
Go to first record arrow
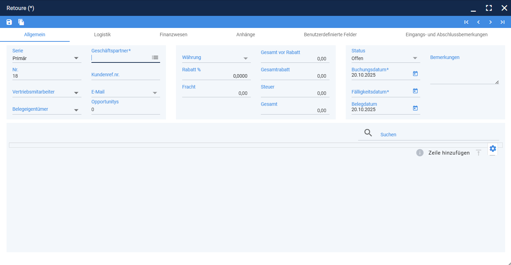(x=466, y=22)
